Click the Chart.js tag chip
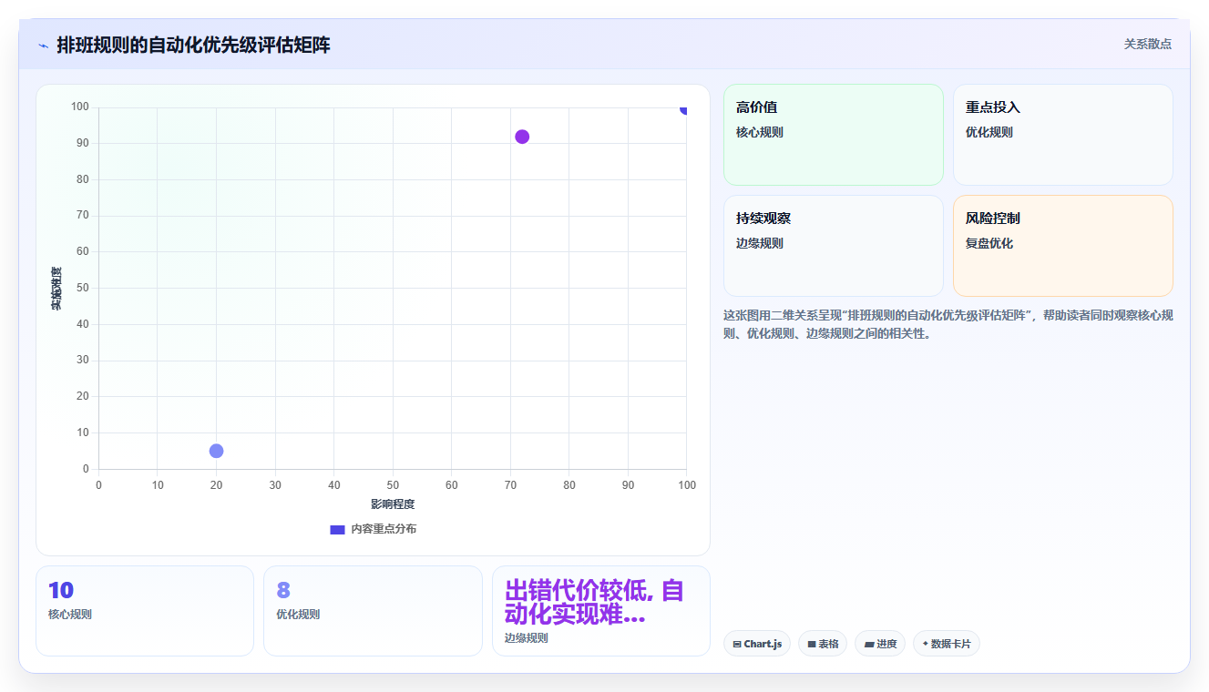1209x692 pixels. [757, 644]
